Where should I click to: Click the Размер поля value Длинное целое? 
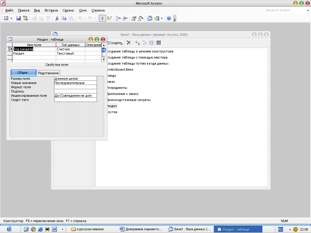(x=75, y=79)
